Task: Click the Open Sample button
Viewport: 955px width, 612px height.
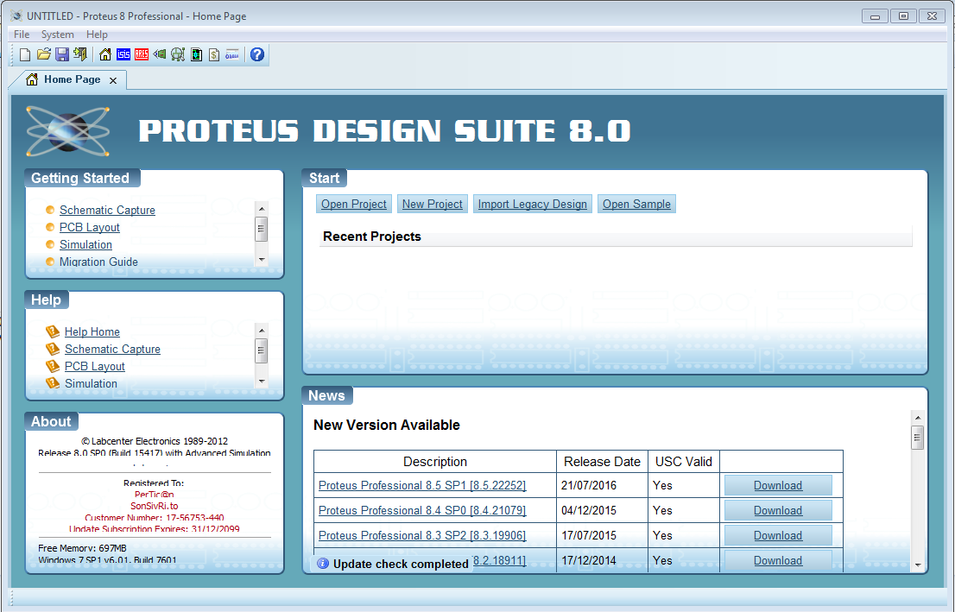Action: click(636, 204)
